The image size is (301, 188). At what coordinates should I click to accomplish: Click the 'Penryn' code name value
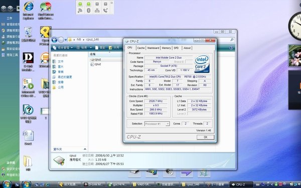(x=157, y=62)
